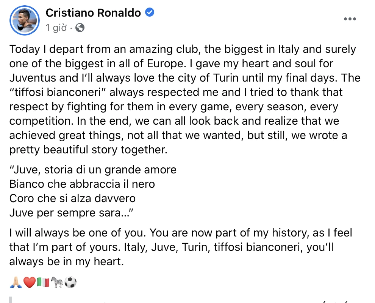The height and width of the screenshot is (303, 375).
Task: Click the line "Juve, storia di un grande amore"
Action: point(93,170)
